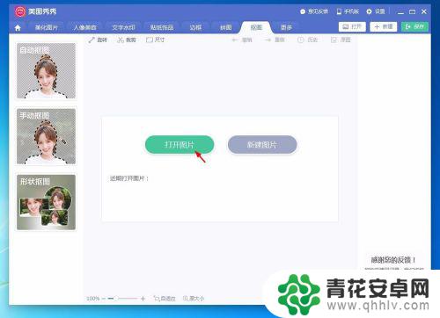
Task: Switch to the 美化图片 tab
Action: (x=47, y=27)
